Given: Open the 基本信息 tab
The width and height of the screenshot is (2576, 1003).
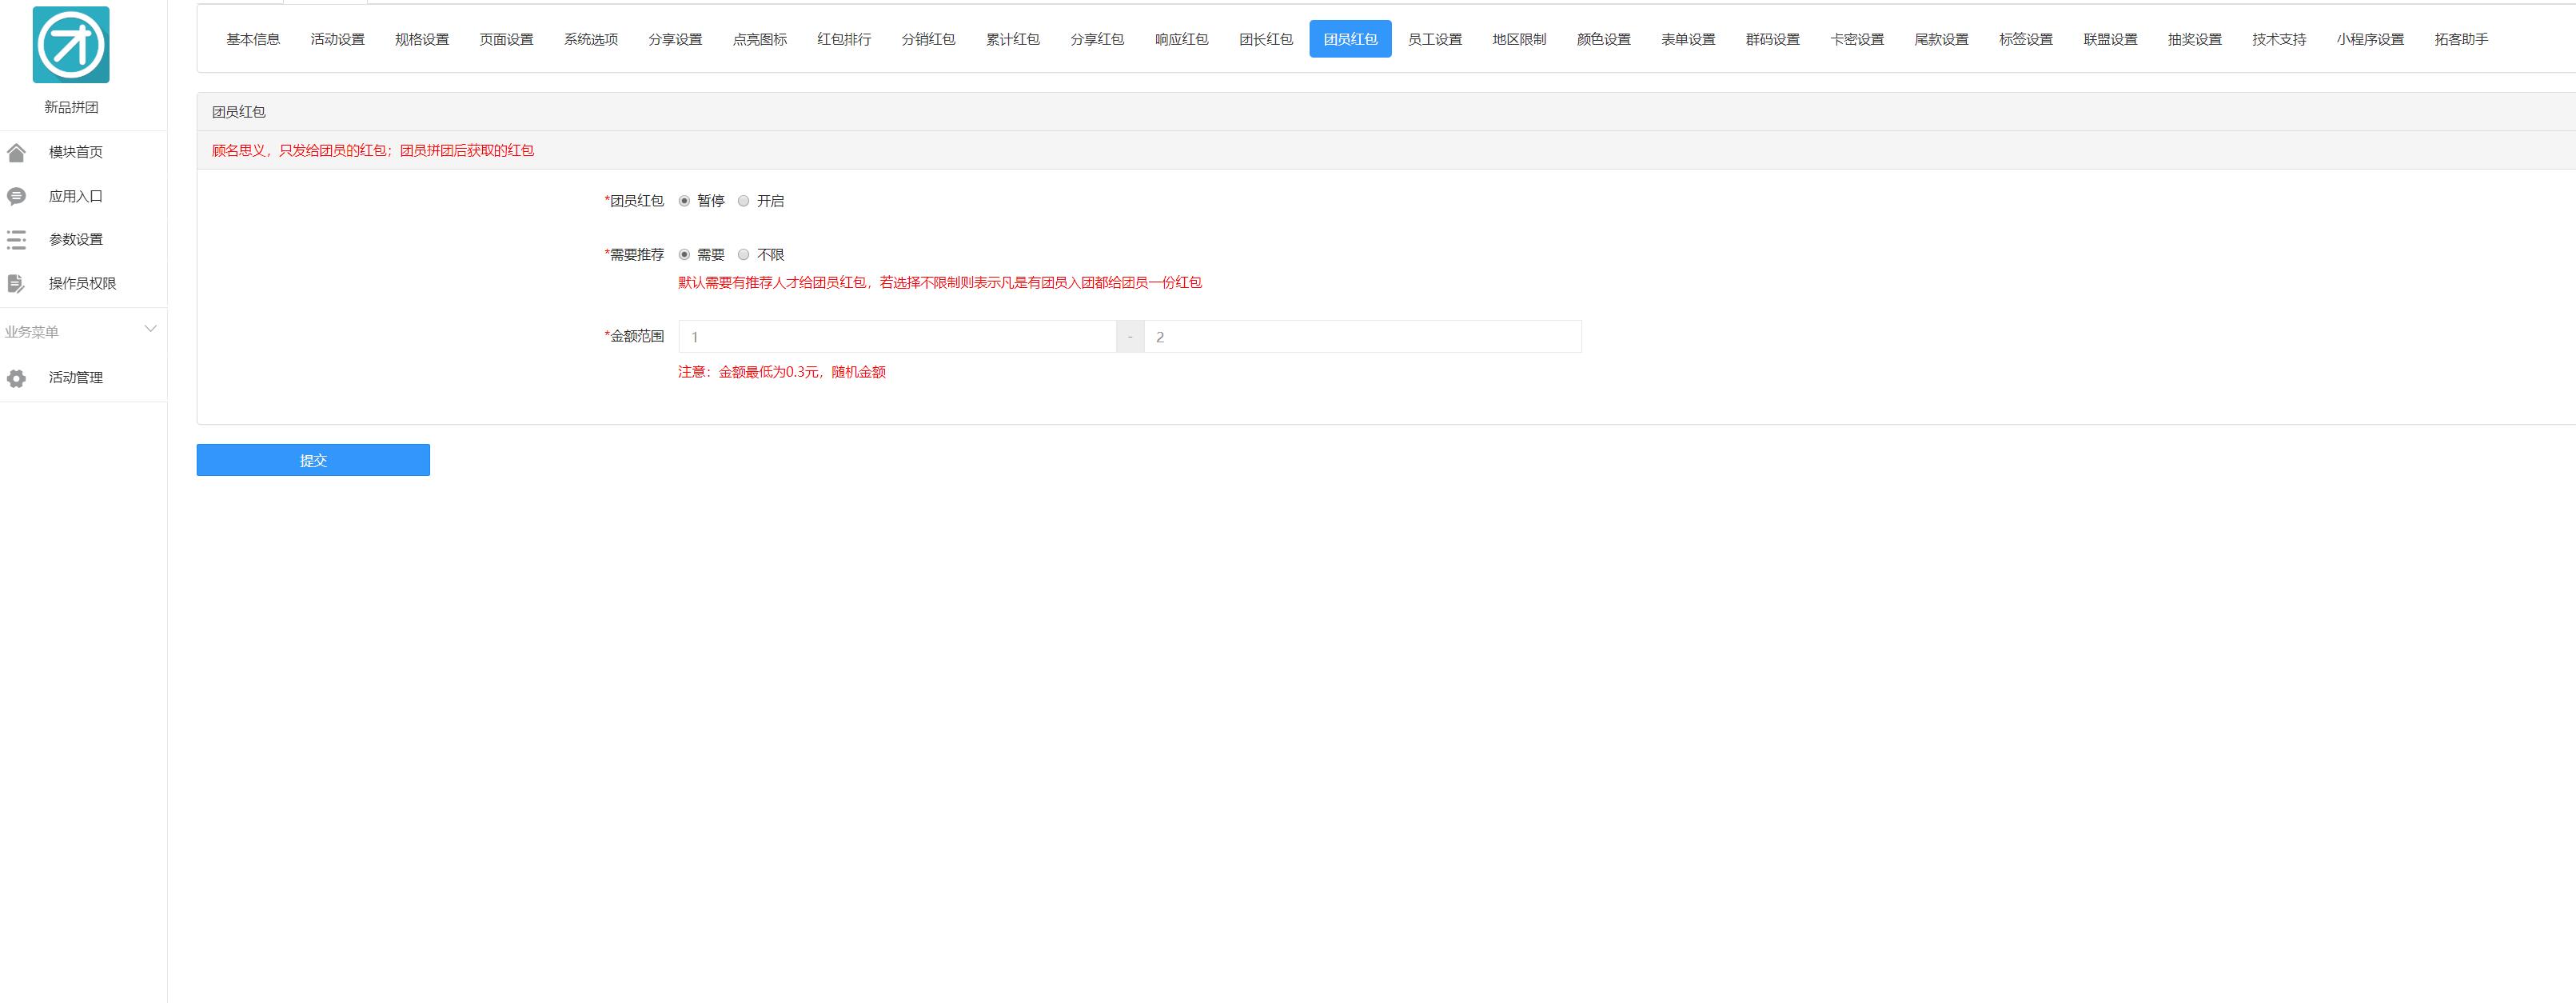Looking at the screenshot, I should tap(253, 39).
